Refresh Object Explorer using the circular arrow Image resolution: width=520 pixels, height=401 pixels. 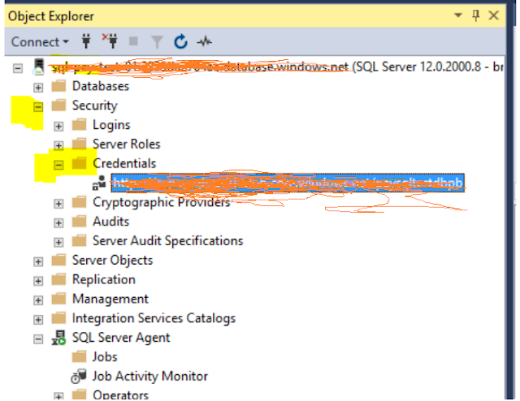(180, 41)
